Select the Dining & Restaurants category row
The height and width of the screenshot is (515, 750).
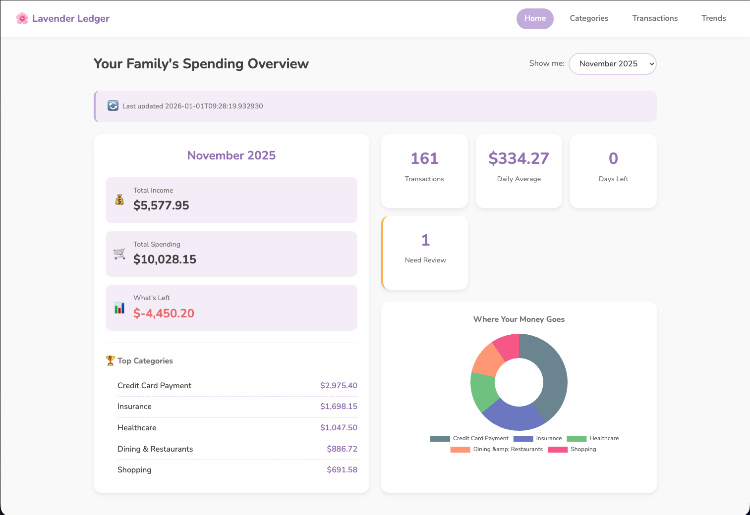click(237, 449)
